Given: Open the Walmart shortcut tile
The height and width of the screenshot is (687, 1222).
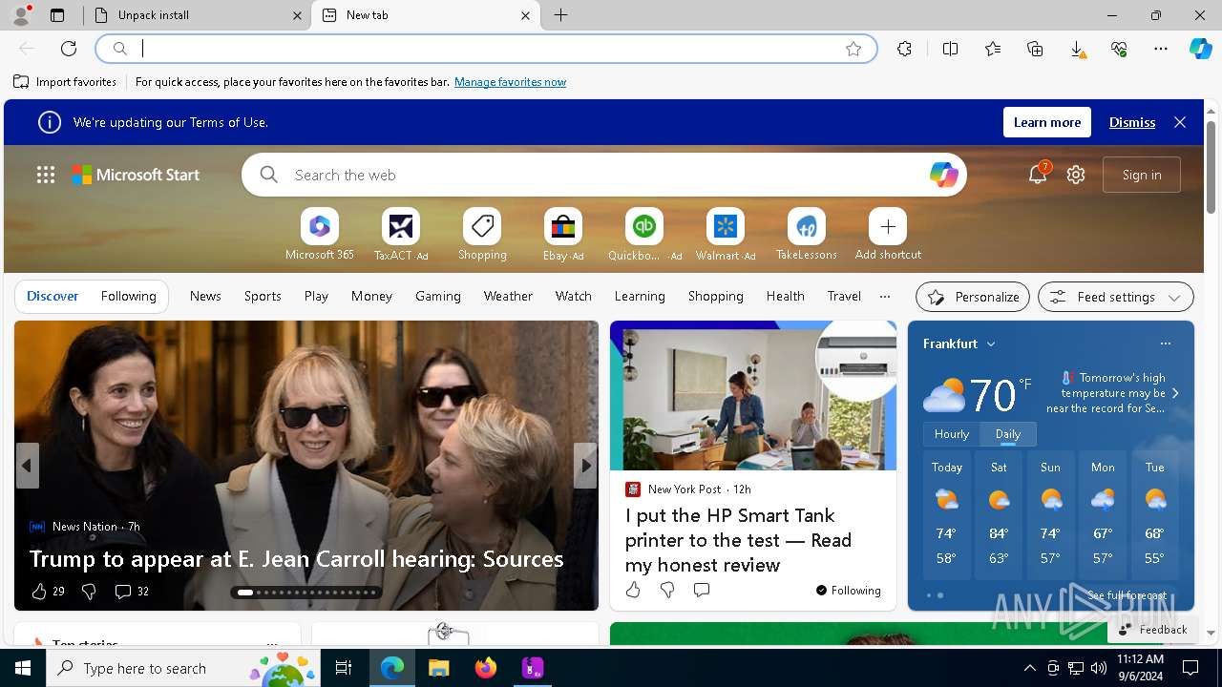Looking at the screenshot, I should [726, 235].
